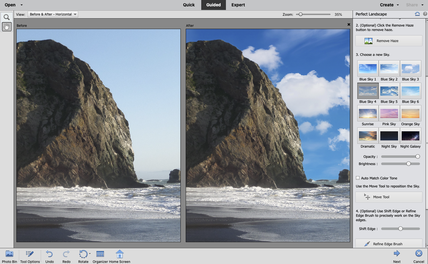The height and width of the screenshot is (264, 428).
Task: Click the Undo icon
Action: 49,254
